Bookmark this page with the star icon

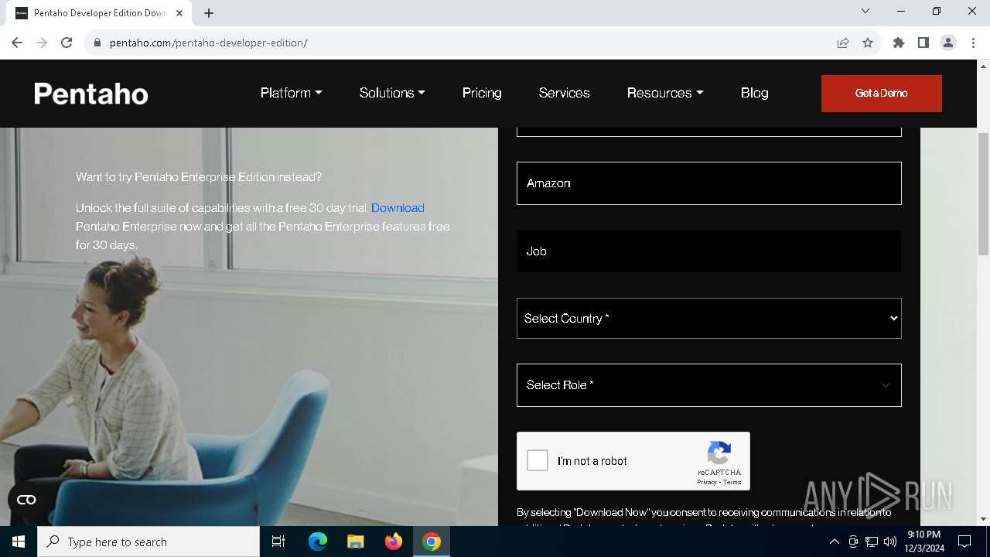pyautogui.click(x=868, y=43)
